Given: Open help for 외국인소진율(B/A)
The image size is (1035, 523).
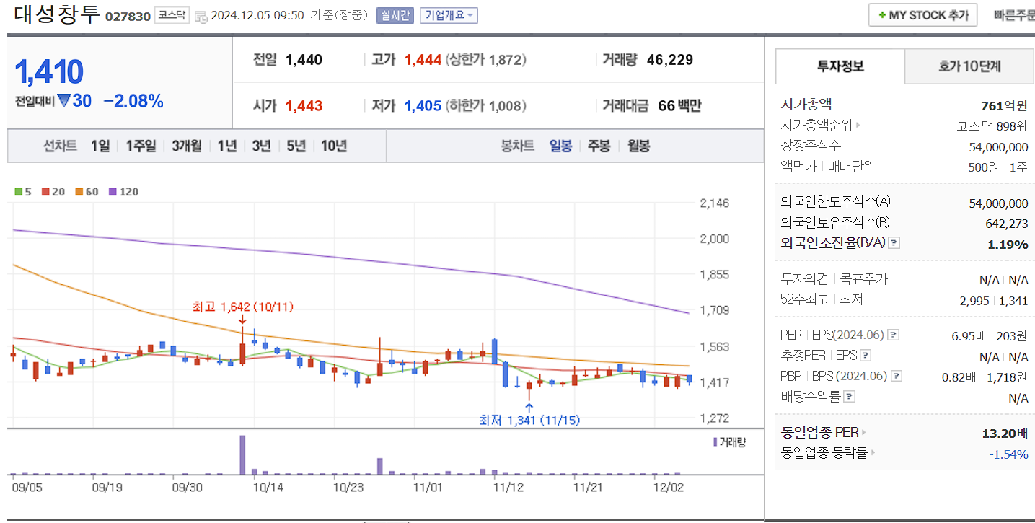Looking at the screenshot, I should click(x=894, y=242).
